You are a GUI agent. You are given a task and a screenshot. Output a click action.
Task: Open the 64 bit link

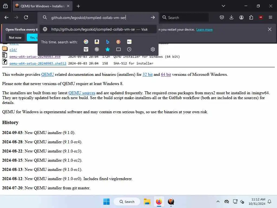click(x=166, y=74)
